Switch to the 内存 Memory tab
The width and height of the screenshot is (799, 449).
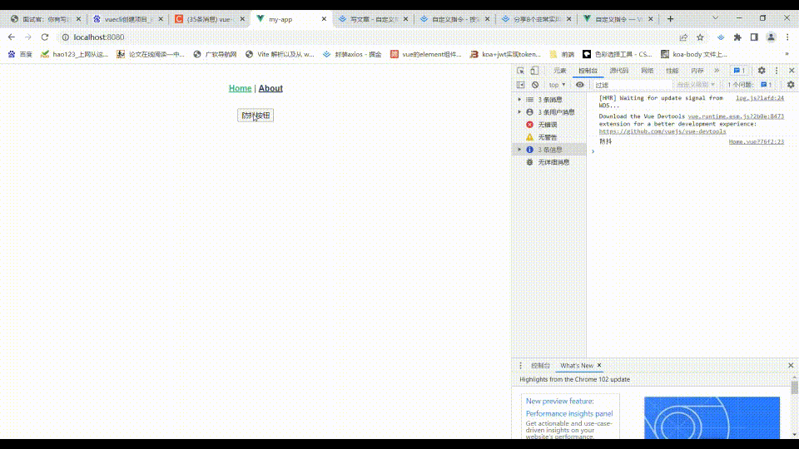[x=697, y=71]
